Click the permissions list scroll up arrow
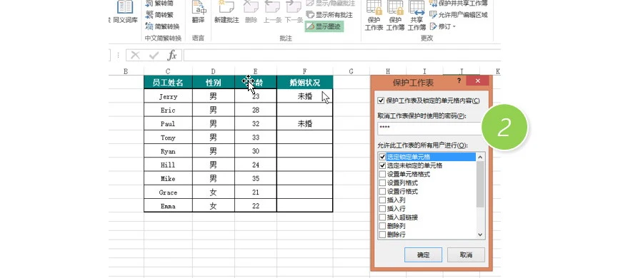Screen dimensions: 643x278 480,156
